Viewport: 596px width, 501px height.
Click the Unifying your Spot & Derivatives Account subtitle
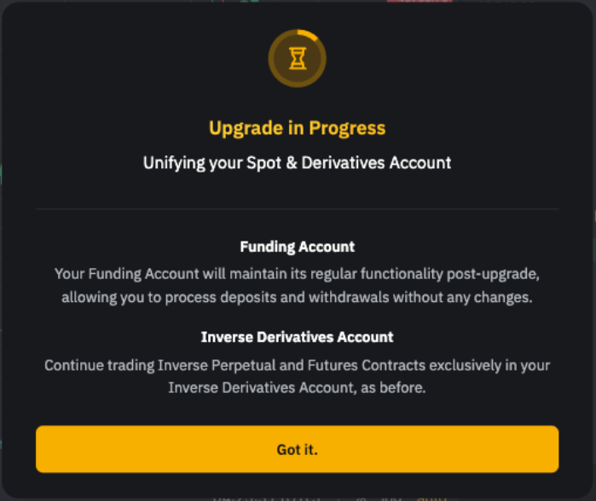298,163
